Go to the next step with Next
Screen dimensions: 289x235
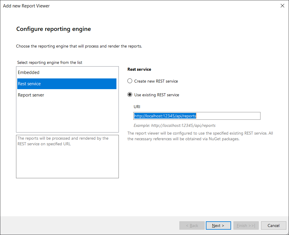tap(218, 225)
